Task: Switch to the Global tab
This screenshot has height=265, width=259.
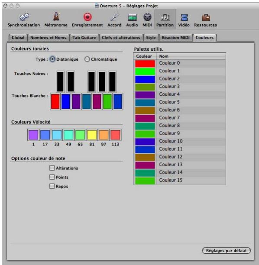Action: [x=18, y=38]
